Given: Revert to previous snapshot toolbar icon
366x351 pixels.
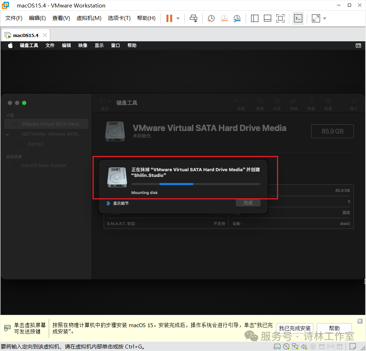Looking at the screenshot, I should click(224, 19).
